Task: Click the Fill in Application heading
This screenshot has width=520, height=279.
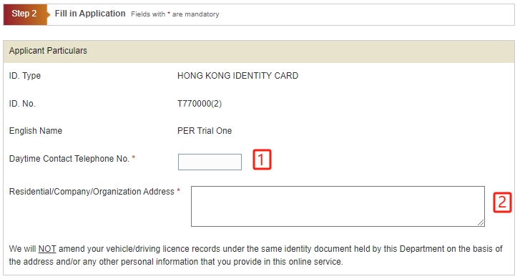Action: tap(90, 14)
